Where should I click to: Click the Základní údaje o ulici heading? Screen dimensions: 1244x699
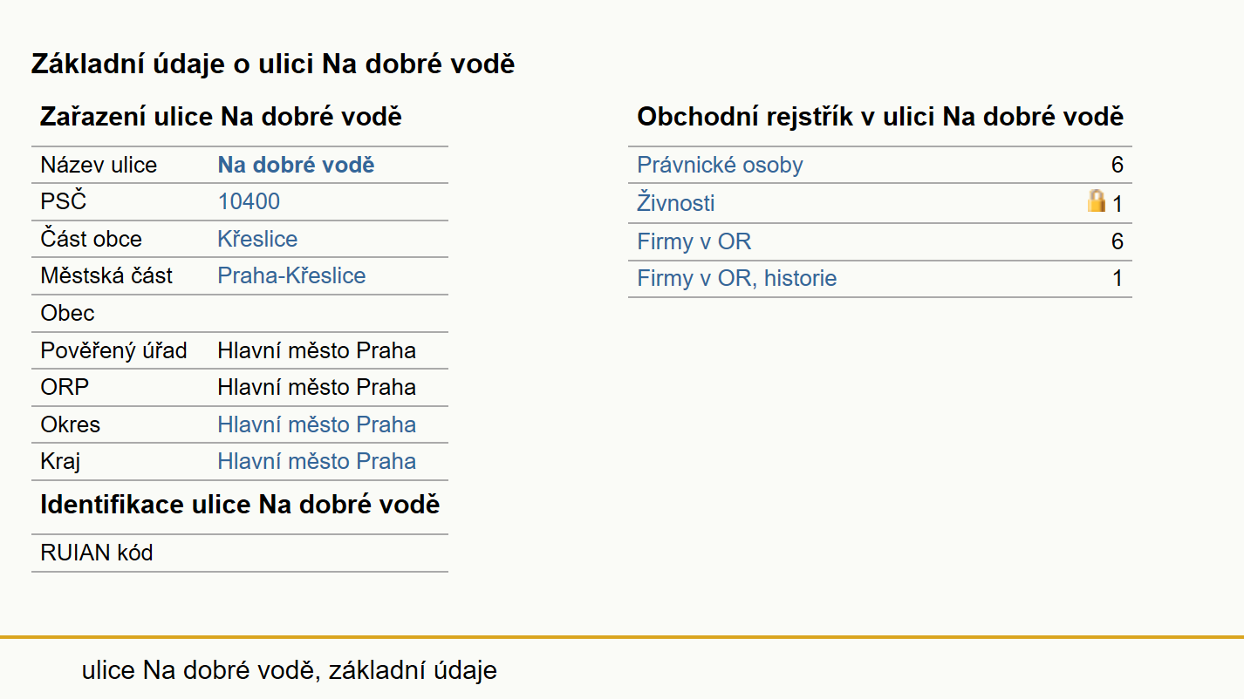coord(273,64)
